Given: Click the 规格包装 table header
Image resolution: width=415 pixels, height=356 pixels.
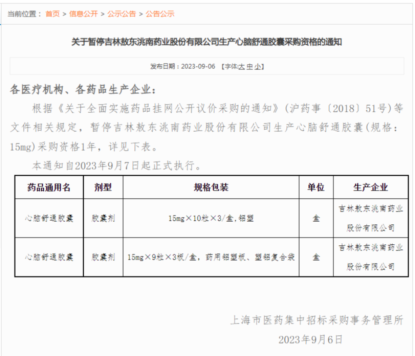Looking at the screenshot, I should (x=211, y=187).
